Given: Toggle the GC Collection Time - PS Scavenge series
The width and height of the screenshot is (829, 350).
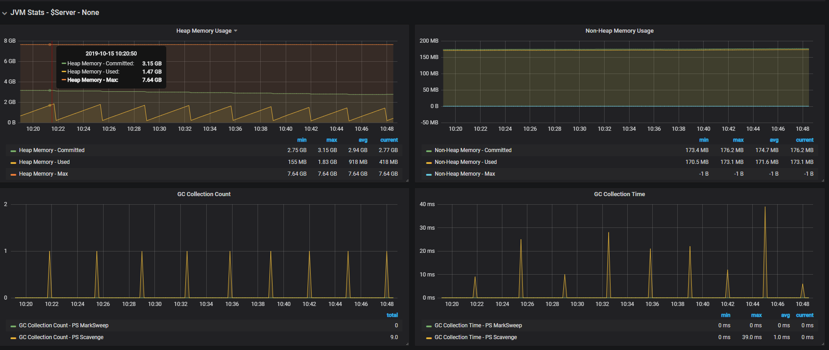Looking at the screenshot, I should coord(476,337).
